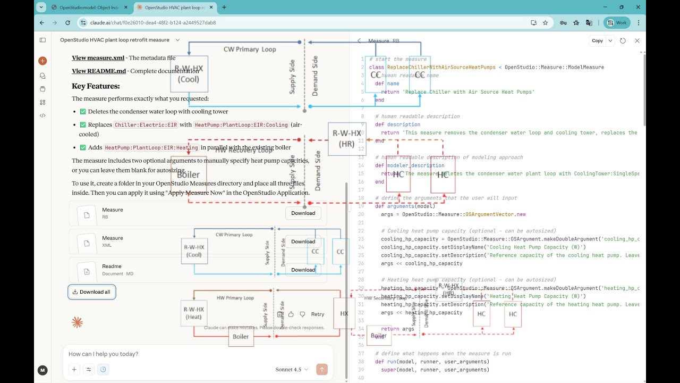Give the response a thumbs down
This screenshot has width=680, height=383.
click(302, 314)
